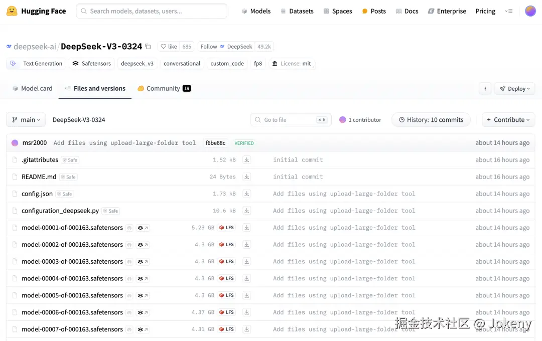Download configuration_deepseek.py
The image size is (542, 341).
tap(246, 211)
